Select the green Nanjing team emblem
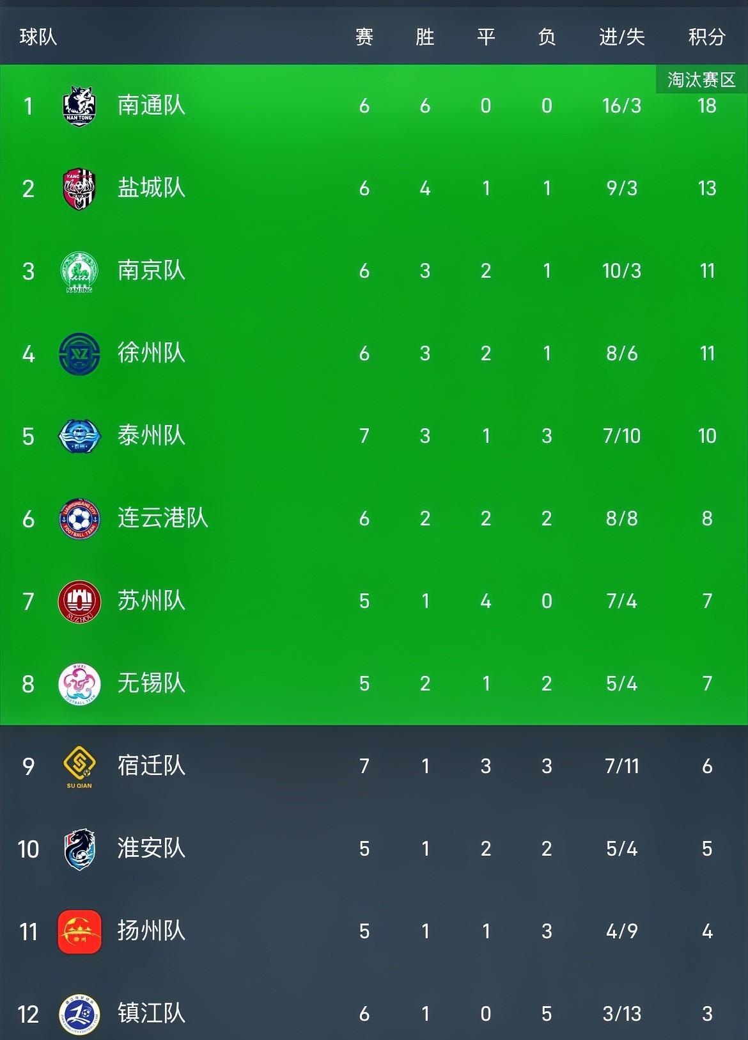This screenshot has height=1040, width=748. [x=79, y=272]
